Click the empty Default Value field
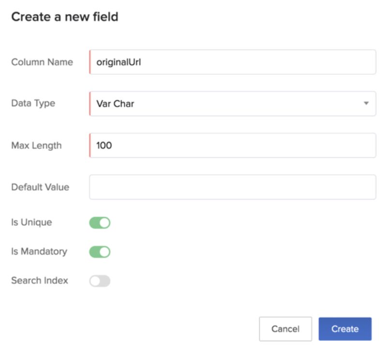Viewport: 387px width, 352px height. 232,187
